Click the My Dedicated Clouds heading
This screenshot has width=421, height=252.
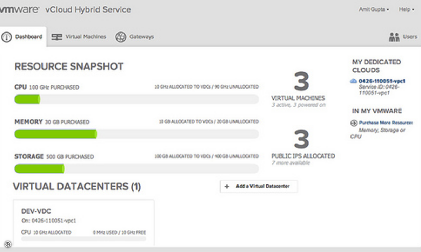click(x=376, y=66)
